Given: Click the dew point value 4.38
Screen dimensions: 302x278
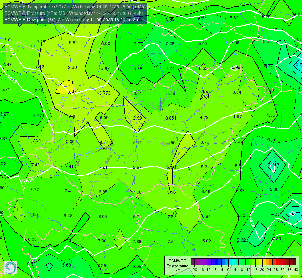Looking at the screenshot, I should (x=275, y=214).
